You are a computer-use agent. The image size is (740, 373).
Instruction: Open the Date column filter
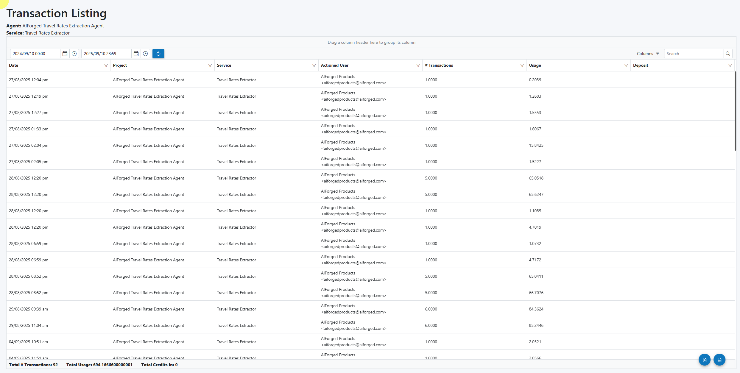(106, 65)
